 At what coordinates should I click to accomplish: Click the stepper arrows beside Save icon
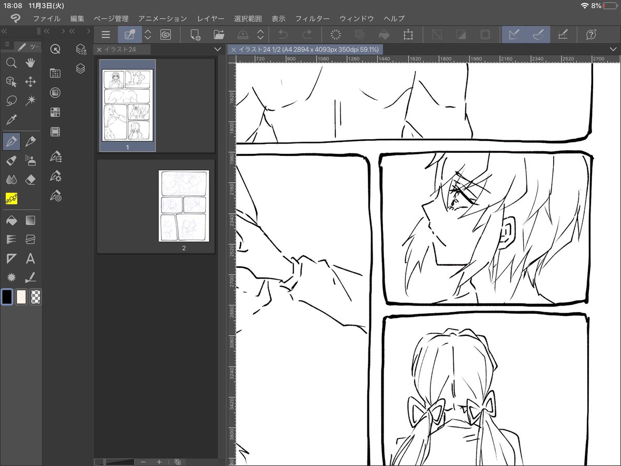click(260, 35)
